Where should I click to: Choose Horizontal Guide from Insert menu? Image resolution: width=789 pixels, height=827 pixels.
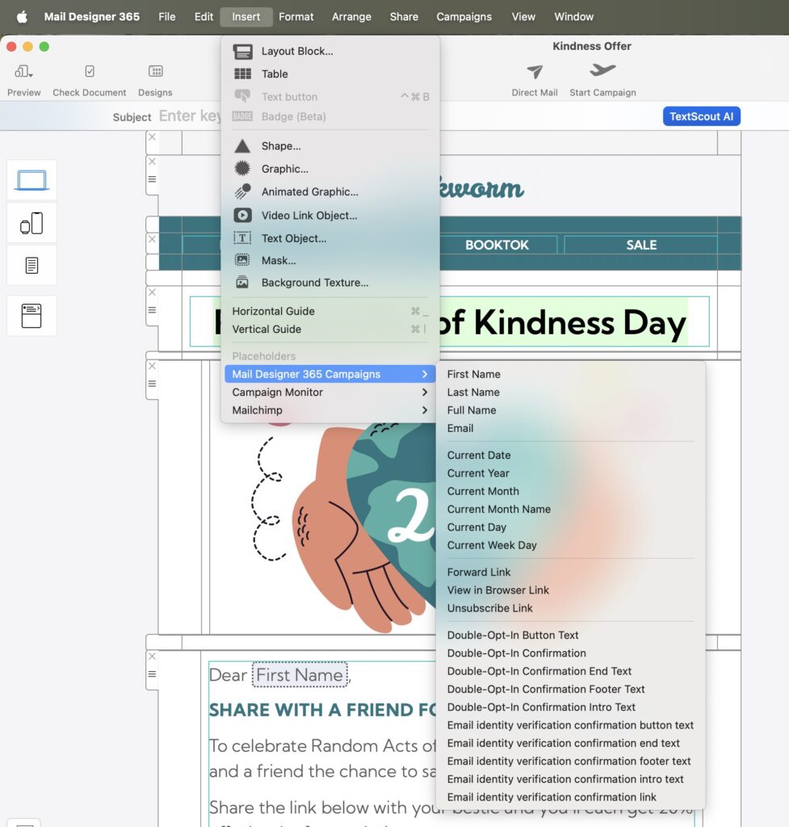[x=330, y=311]
